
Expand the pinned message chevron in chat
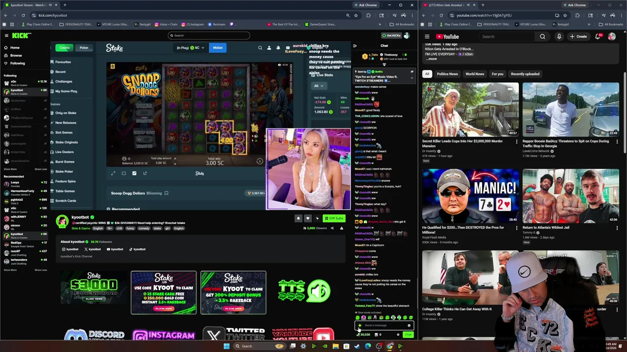click(x=411, y=77)
